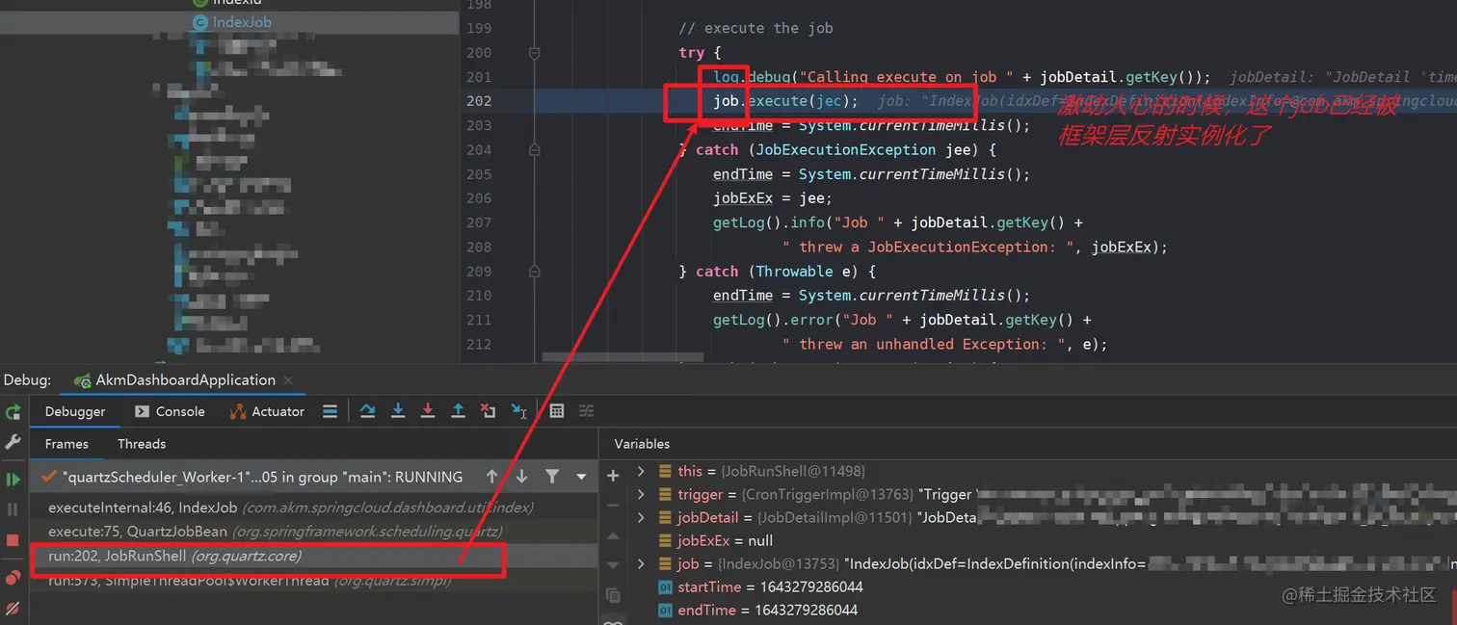Select frame run:202, JobRunShell
This screenshot has height=625, width=1457.
313,556
